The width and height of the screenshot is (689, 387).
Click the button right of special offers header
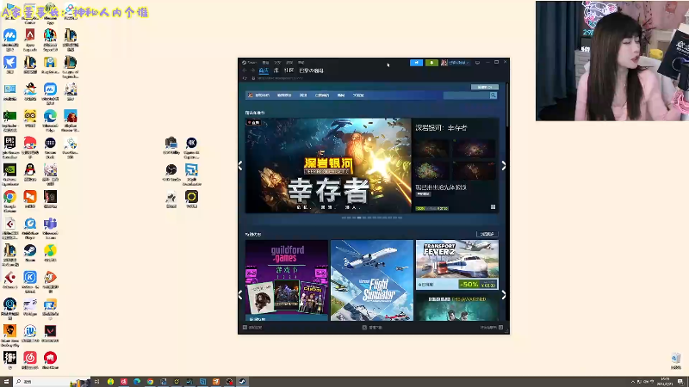tap(487, 234)
